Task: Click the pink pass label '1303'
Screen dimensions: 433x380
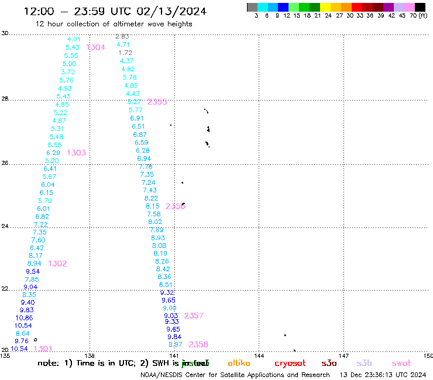Action: (x=77, y=153)
